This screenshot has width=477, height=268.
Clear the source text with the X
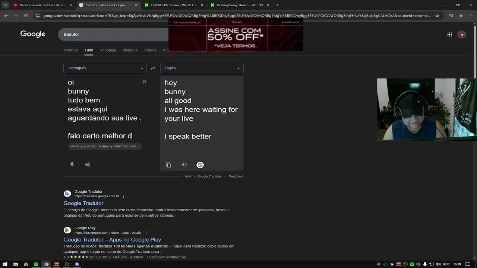click(144, 82)
